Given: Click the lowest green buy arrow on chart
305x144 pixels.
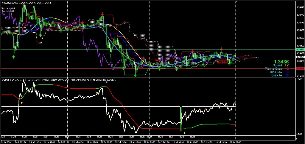Looking at the screenshot, I should pyautogui.click(x=135, y=76).
